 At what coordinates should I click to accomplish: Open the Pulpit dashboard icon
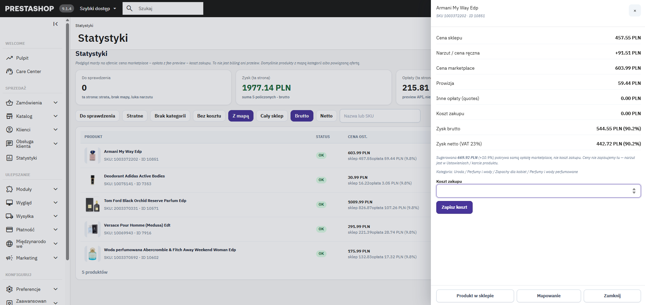pos(9,58)
